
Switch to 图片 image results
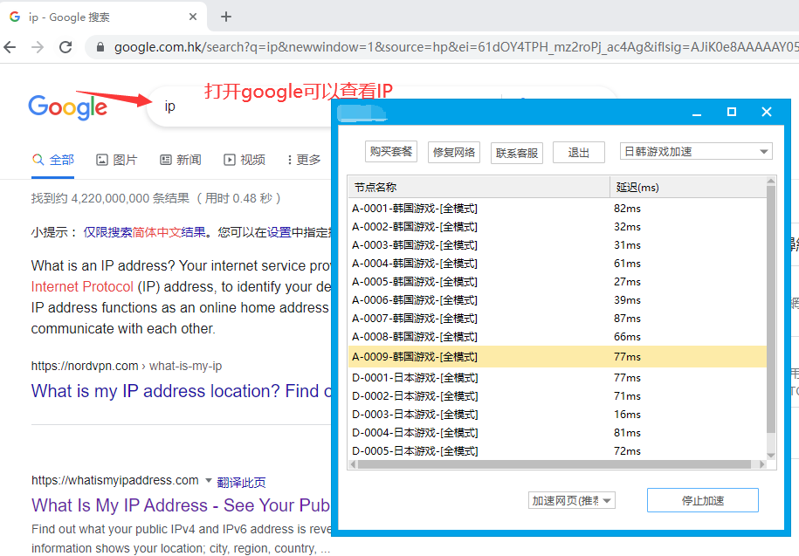[117, 160]
